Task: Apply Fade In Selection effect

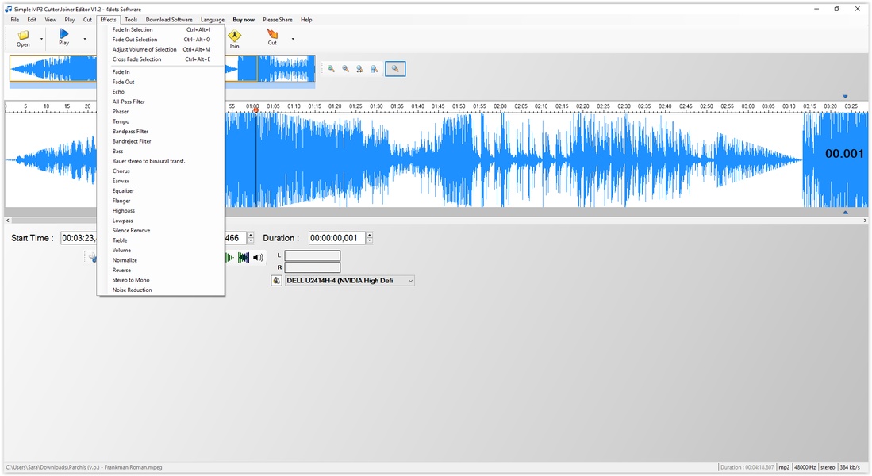Action: (x=133, y=30)
